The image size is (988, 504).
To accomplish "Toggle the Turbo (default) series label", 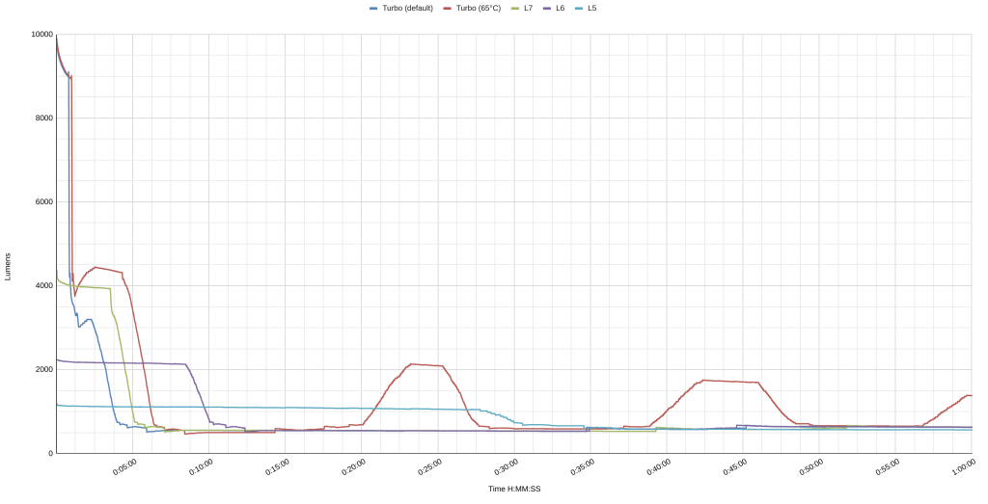I will click(x=407, y=9).
